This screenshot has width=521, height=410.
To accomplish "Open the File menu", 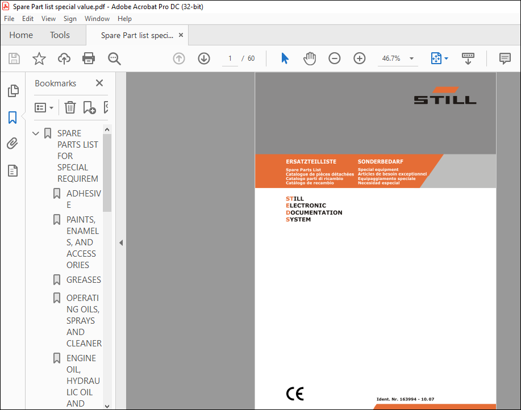I will (x=9, y=19).
